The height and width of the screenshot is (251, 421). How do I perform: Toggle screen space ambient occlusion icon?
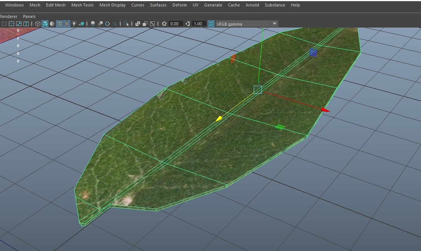(x=93, y=24)
